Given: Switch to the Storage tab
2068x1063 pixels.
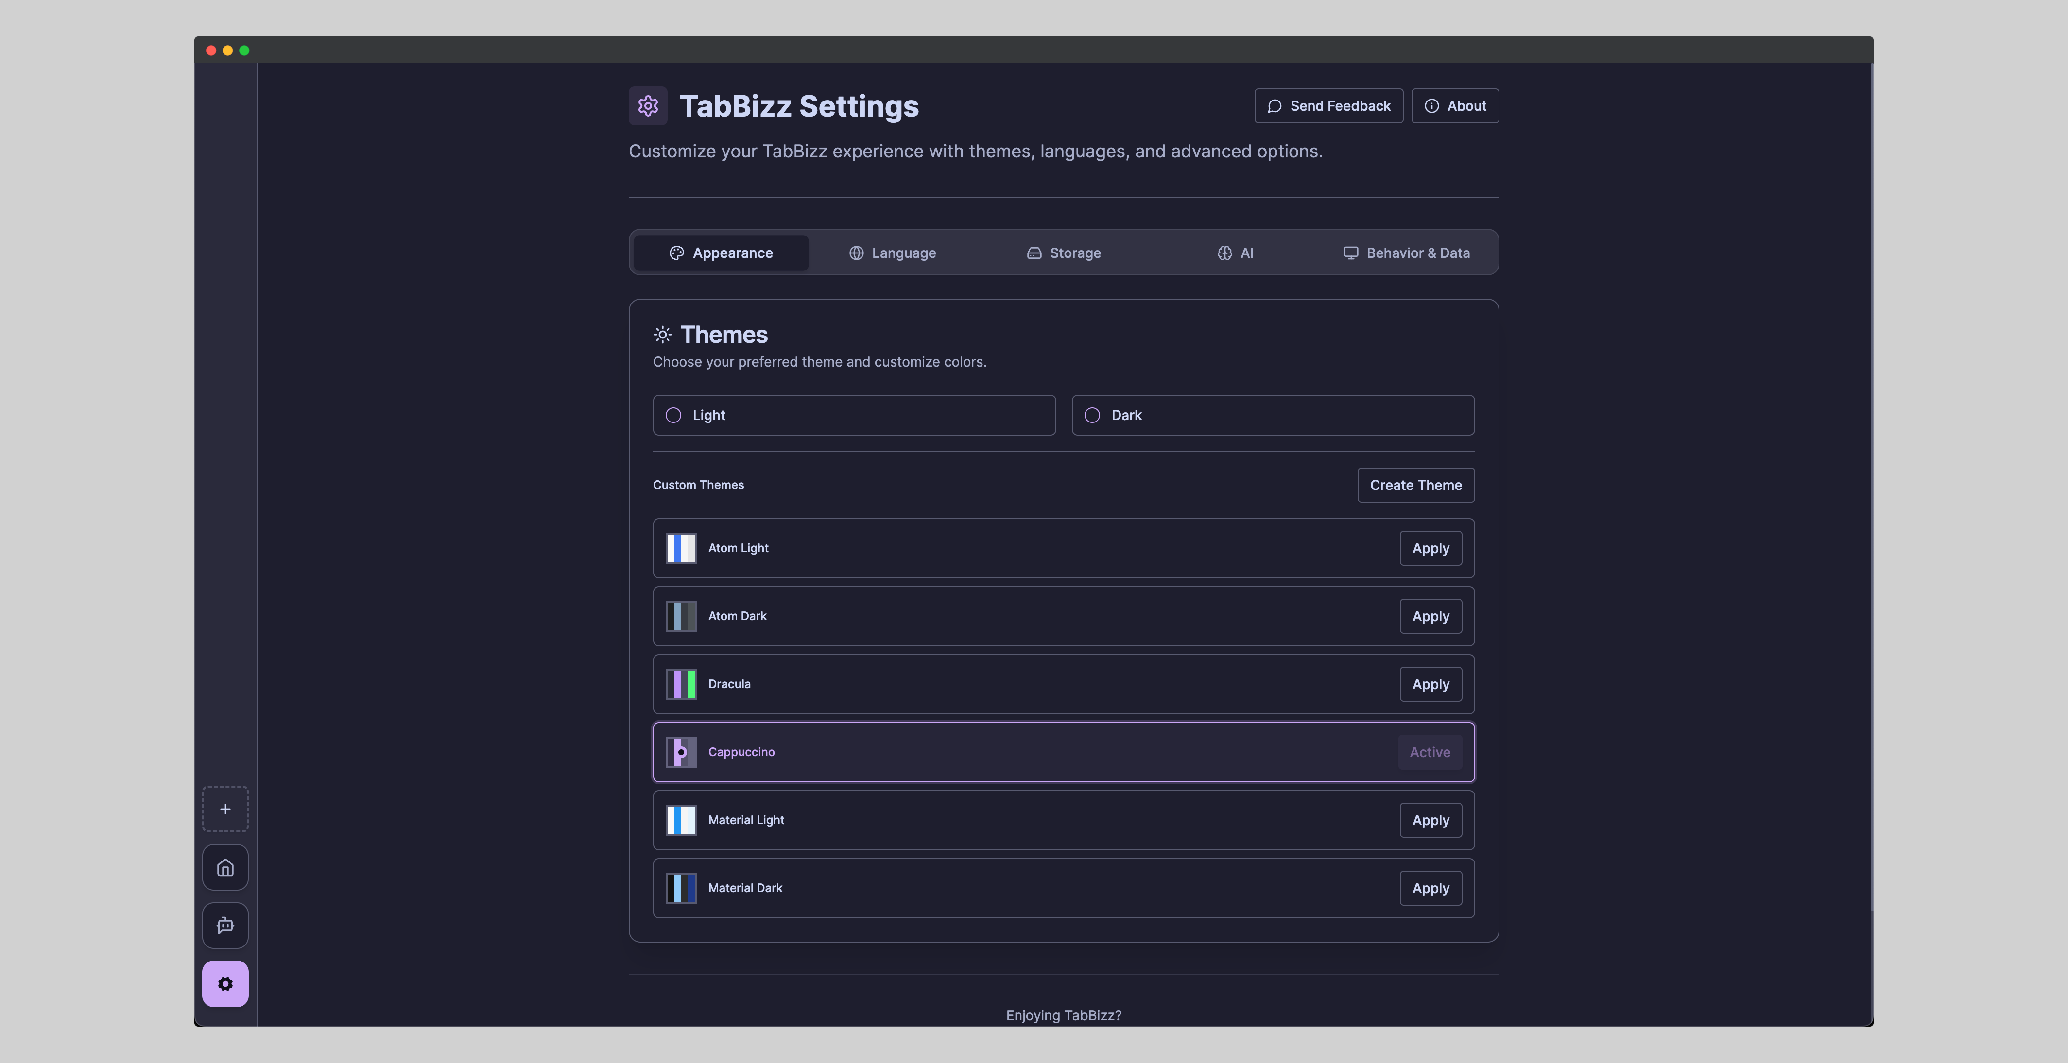Looking at the screenshot, I should [x=1064, y=253].
